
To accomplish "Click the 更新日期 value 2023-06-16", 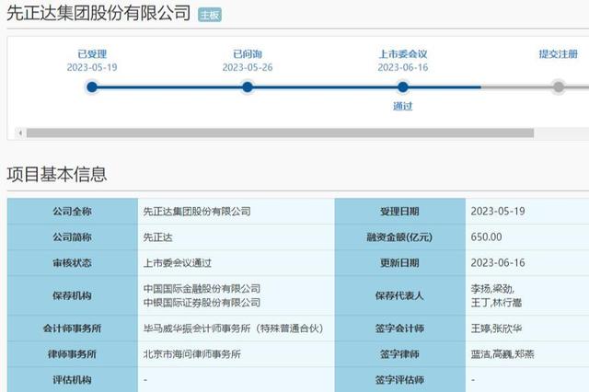I will click(498, 263).
